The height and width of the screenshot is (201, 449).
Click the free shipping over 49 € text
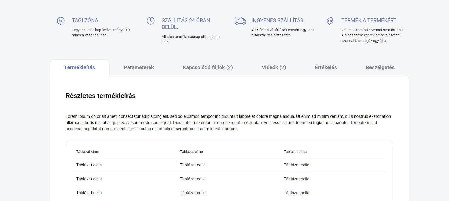pyautogui.click(x=283, y=33)
